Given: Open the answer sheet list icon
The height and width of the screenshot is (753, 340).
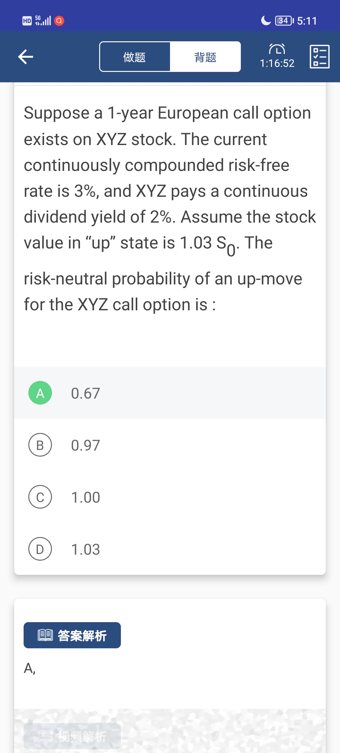Looking at the screenshot, I should (320, 57).
